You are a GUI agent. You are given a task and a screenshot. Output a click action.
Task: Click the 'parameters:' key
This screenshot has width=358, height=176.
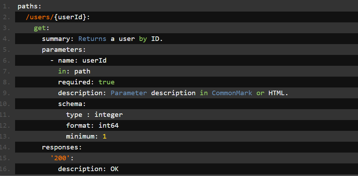click(64, 50)
